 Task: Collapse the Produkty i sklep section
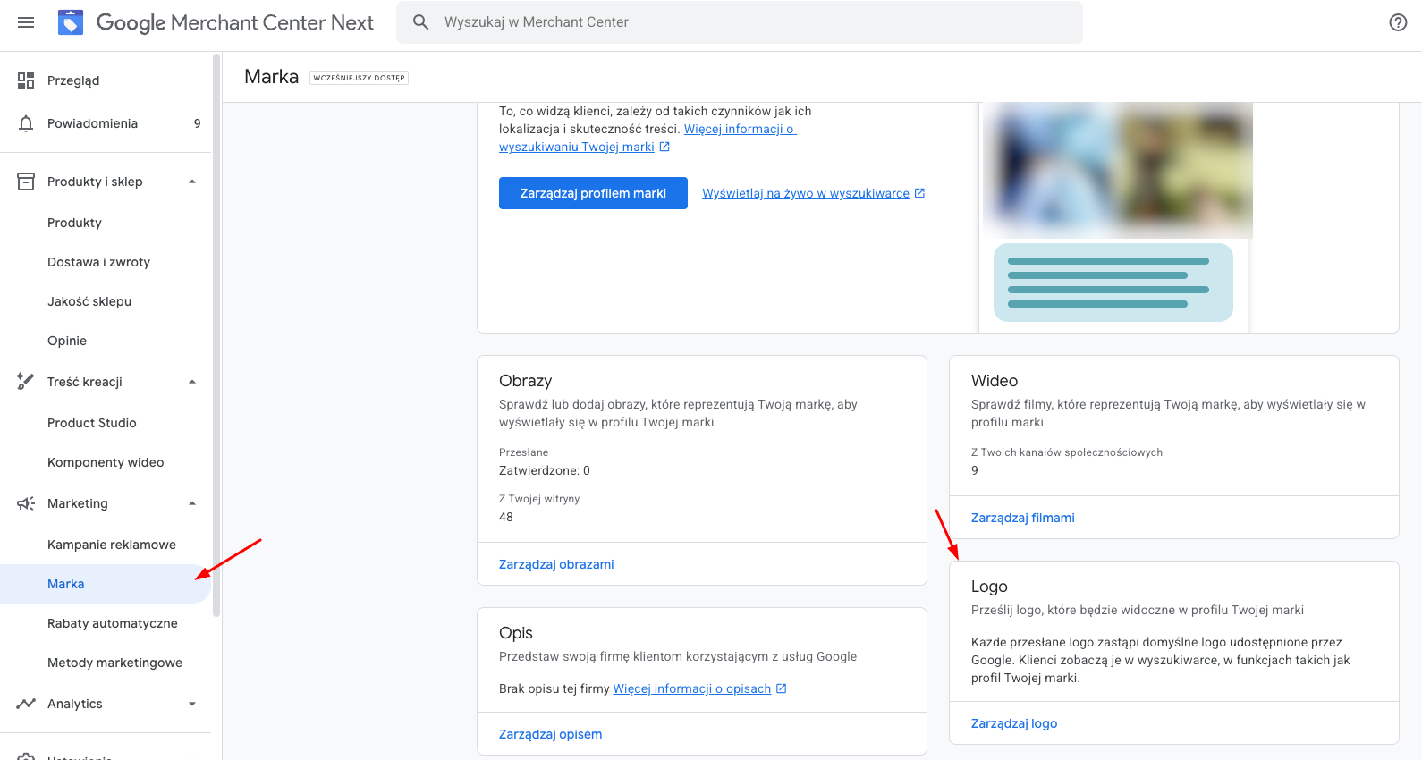pyautogui.click(x=192, y=182)
